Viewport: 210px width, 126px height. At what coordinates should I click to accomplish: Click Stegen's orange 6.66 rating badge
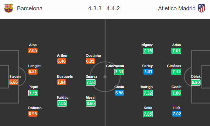click(x=14, y=82)
